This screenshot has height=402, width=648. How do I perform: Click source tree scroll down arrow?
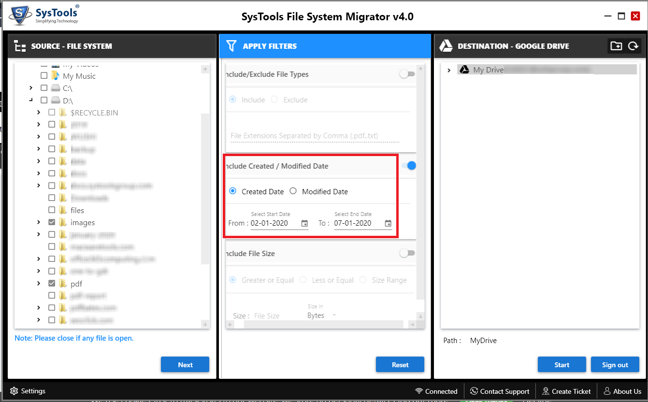click(205, 324)
